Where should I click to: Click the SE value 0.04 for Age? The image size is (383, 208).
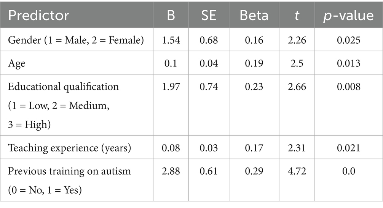click(x=209, y=63)
